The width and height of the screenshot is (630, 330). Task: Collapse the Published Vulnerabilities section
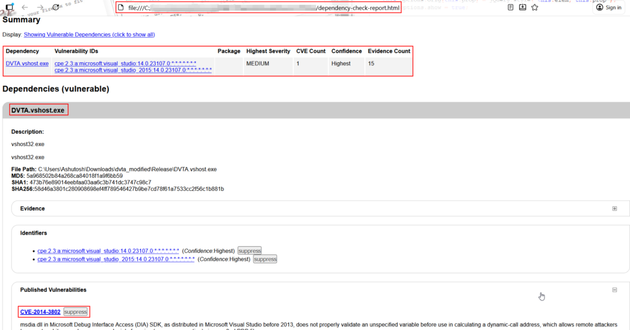[x=614, y=289]
